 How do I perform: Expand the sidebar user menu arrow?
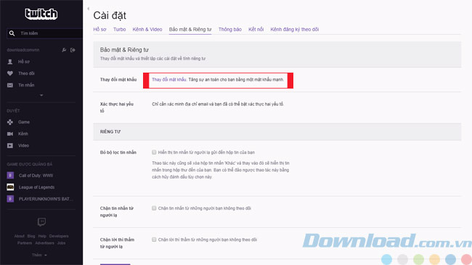tap(41, 95)
